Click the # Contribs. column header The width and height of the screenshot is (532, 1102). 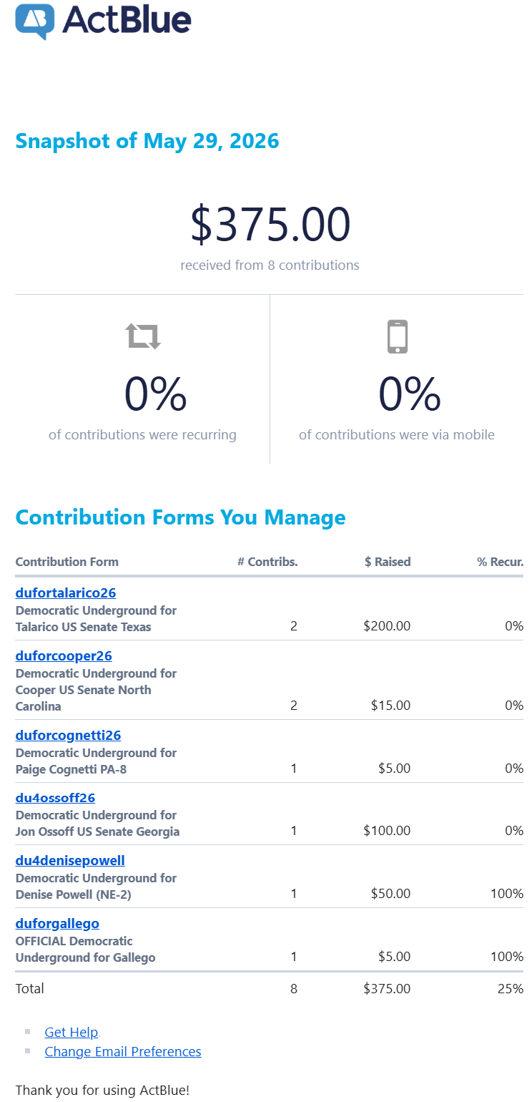(x=267, y=562)
